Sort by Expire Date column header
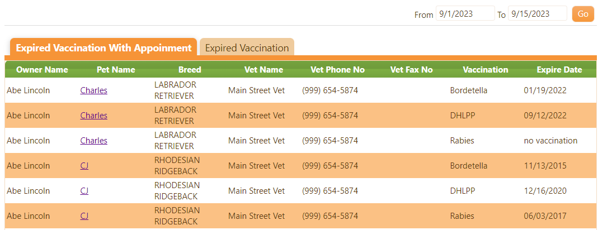 point(559,70)
